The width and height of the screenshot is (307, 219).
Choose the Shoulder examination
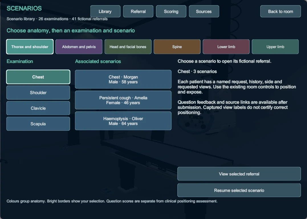point(38,93)
